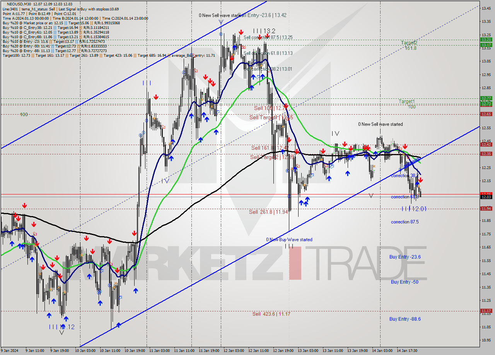Click the Sell correction 61.8 | 13.13 label
Screen dimensions: 495x355
pyautogui.click(x=268, y=53)
